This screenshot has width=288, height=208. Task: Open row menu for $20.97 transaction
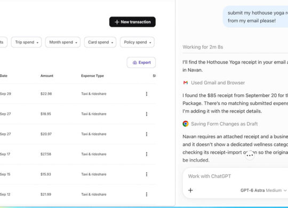tap(147, 134)
